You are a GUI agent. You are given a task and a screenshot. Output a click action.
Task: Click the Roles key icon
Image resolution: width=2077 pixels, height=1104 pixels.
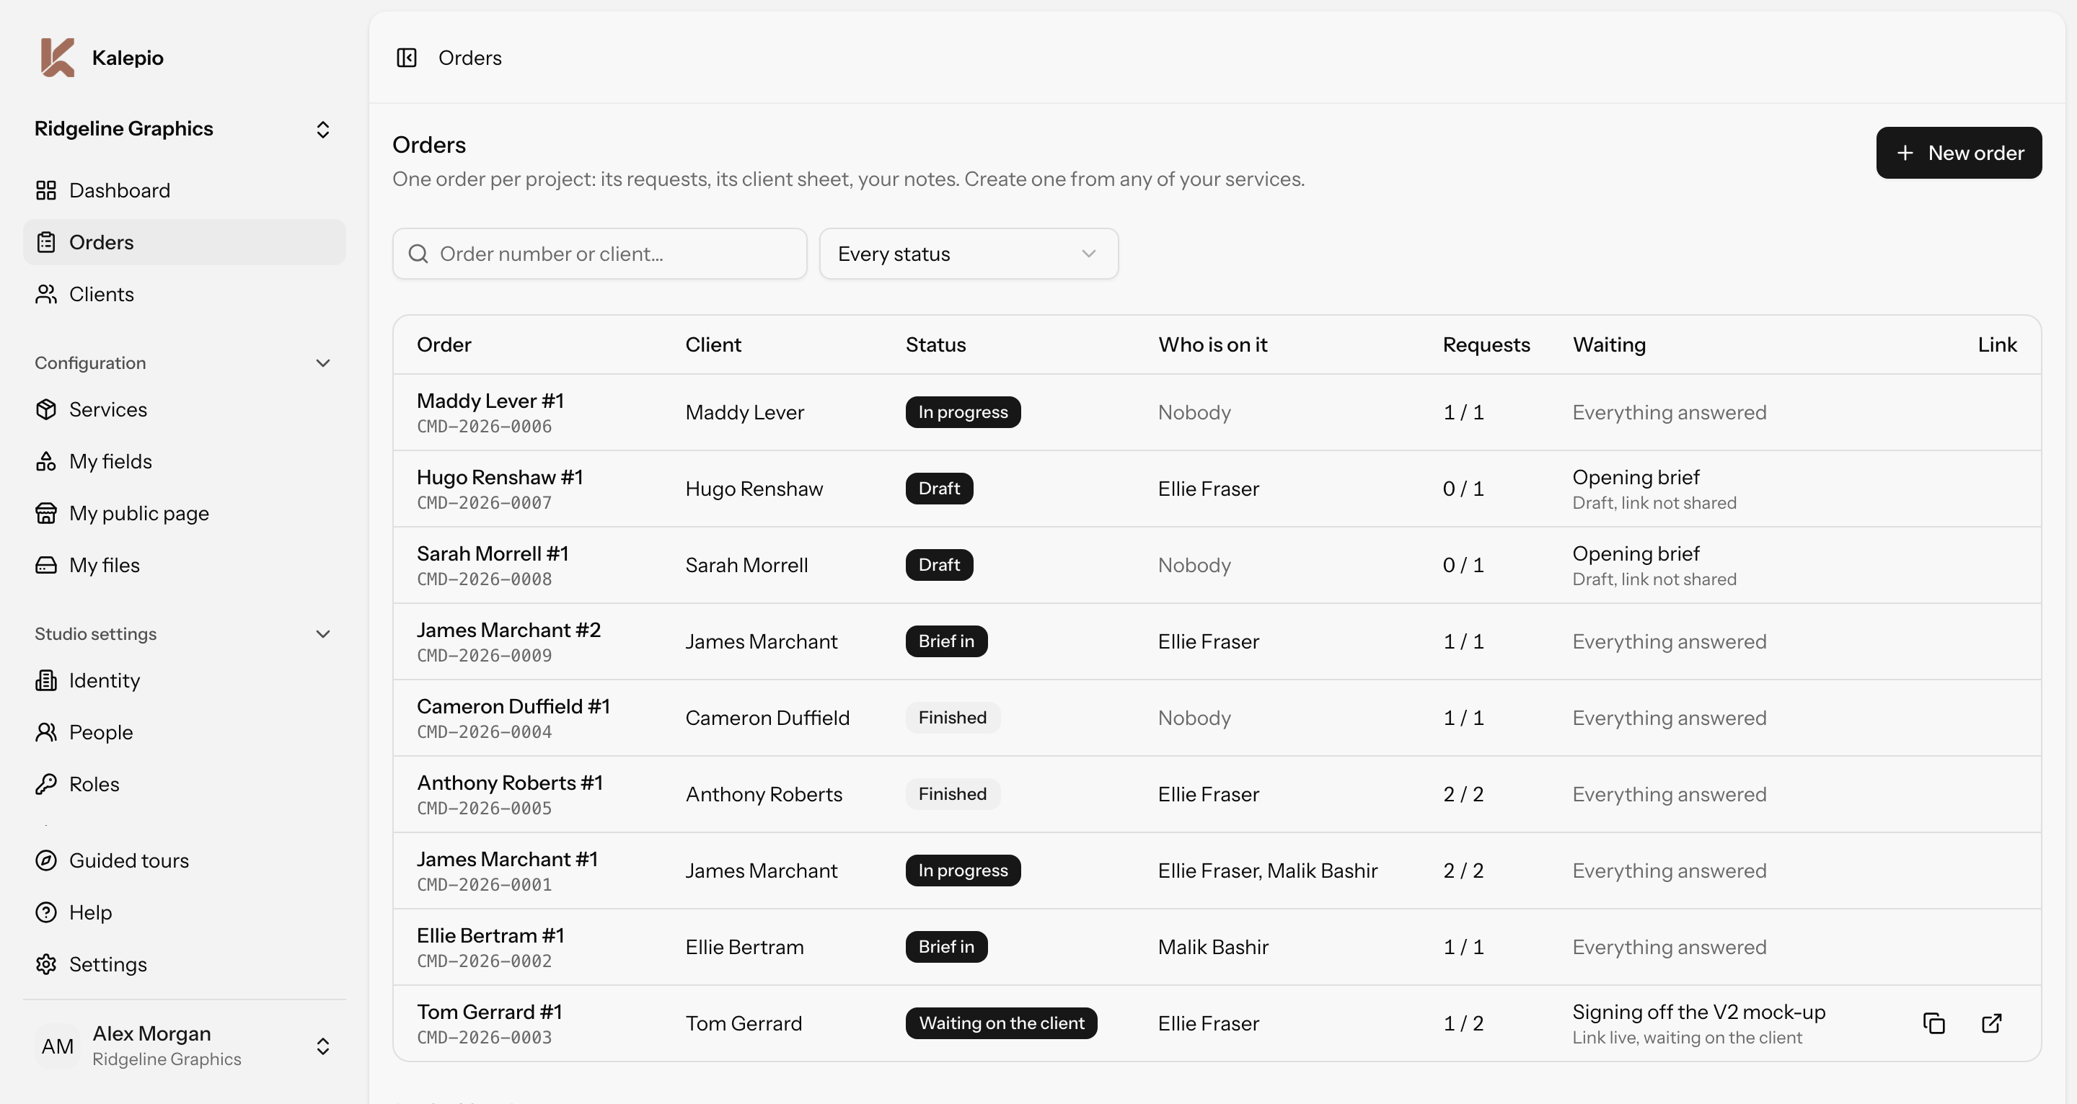click(46, 784)
